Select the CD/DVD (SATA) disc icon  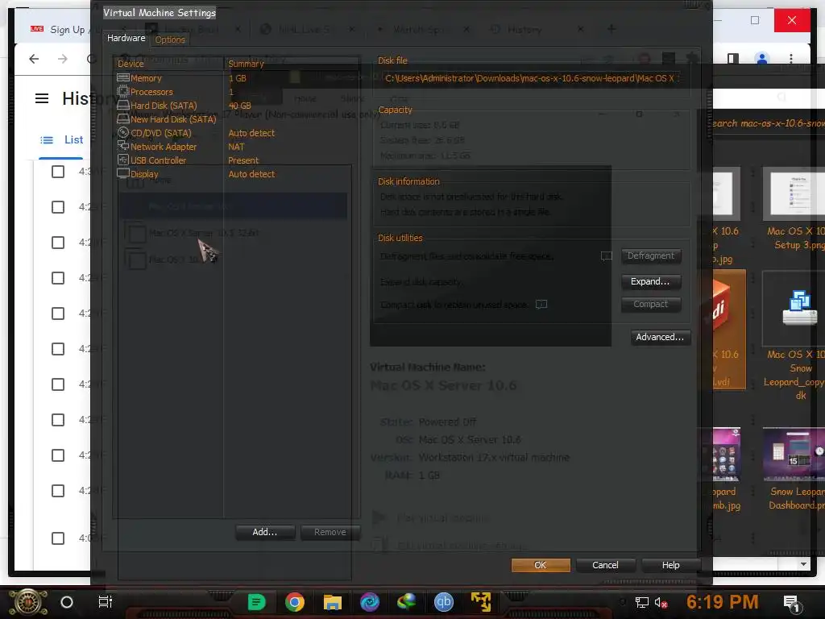tap(123, 132)
